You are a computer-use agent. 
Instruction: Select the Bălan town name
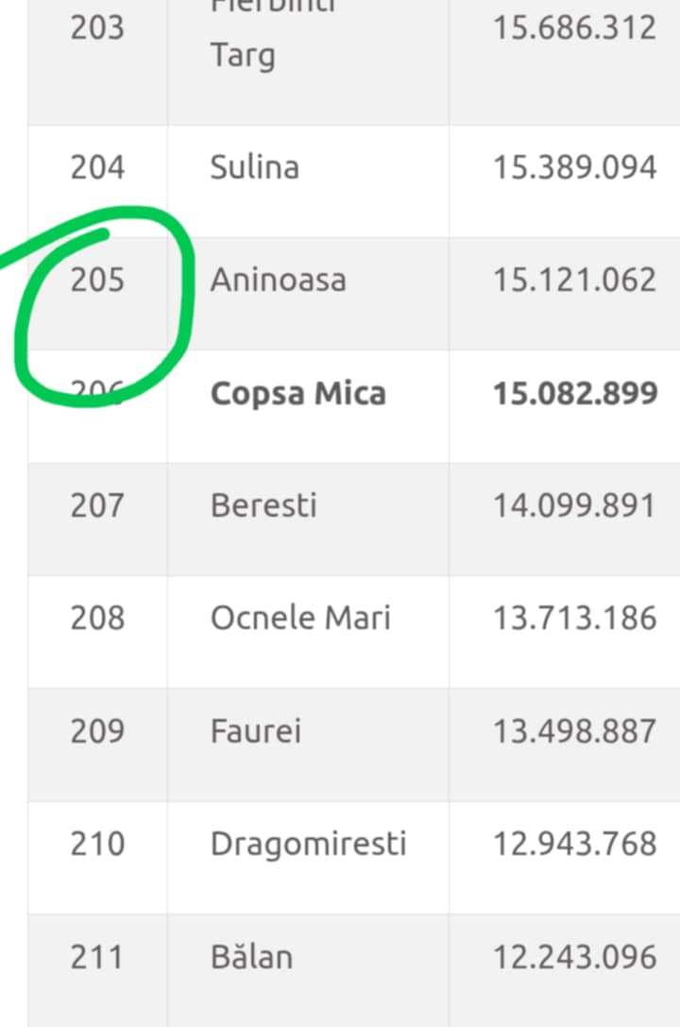pos(251,957)
